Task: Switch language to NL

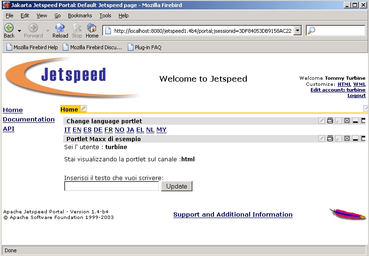Action: pos(150,130)
